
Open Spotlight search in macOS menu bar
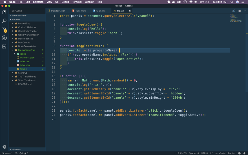pyautogui.click(x=232, y=2)
